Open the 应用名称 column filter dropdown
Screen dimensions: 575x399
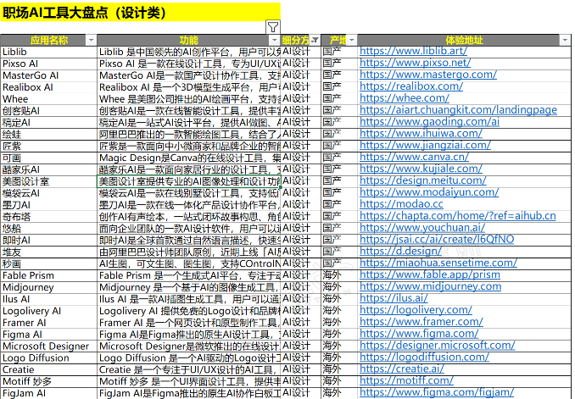[91, 40]
